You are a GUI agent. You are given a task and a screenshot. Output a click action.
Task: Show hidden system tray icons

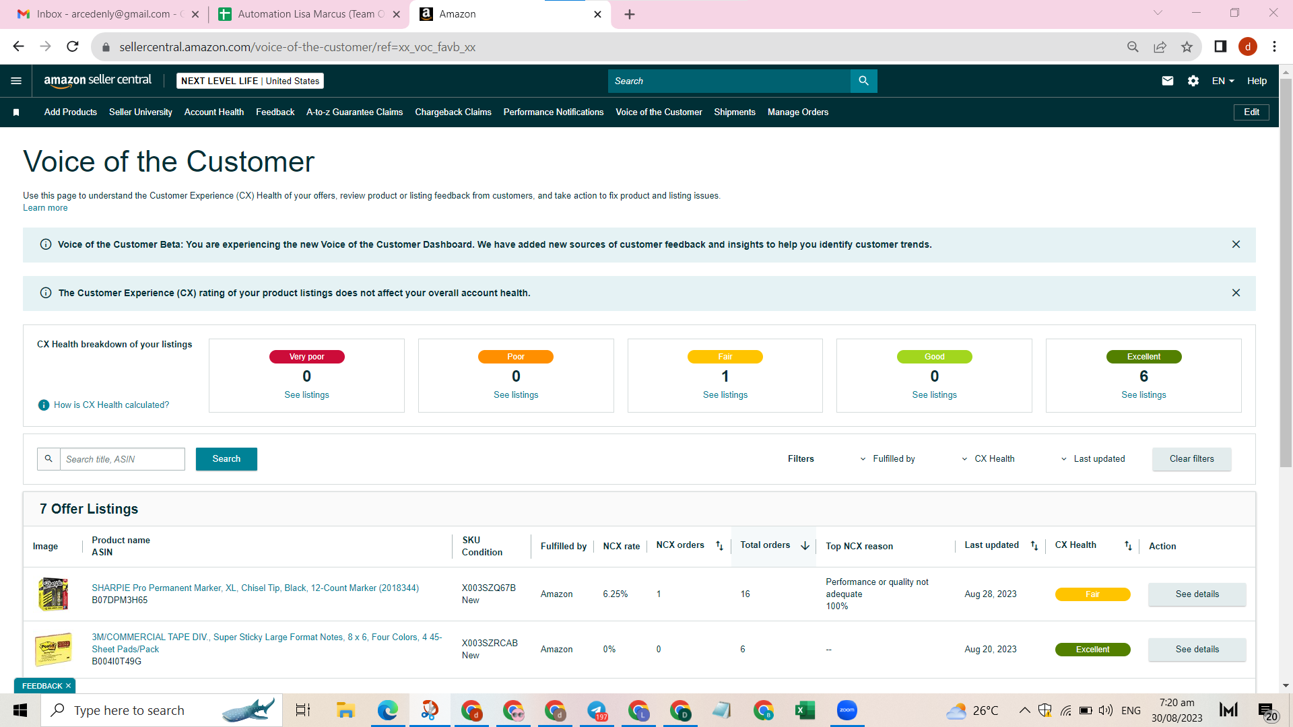click(x=1024, y=710)
